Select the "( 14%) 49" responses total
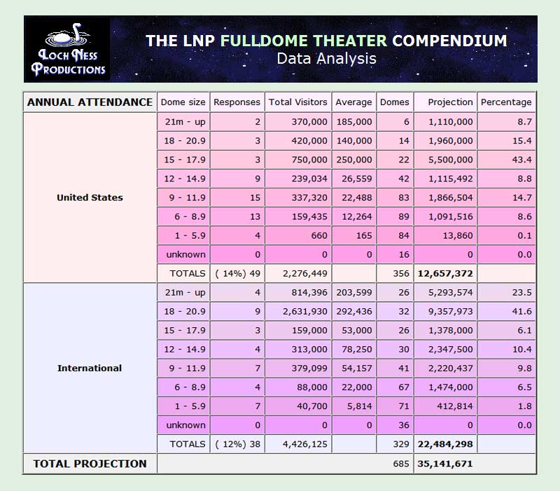The width and height of the screenshot is (560, 491). 237,274
